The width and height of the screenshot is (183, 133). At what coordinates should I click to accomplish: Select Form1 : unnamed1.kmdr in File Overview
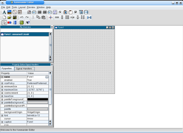(25, 34)
